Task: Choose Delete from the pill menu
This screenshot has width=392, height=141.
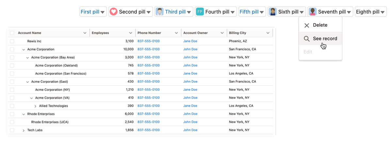Action: click(320, 25)
